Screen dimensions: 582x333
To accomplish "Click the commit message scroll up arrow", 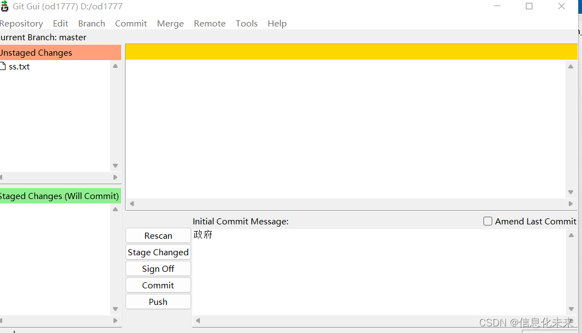I will click(571, 235).
